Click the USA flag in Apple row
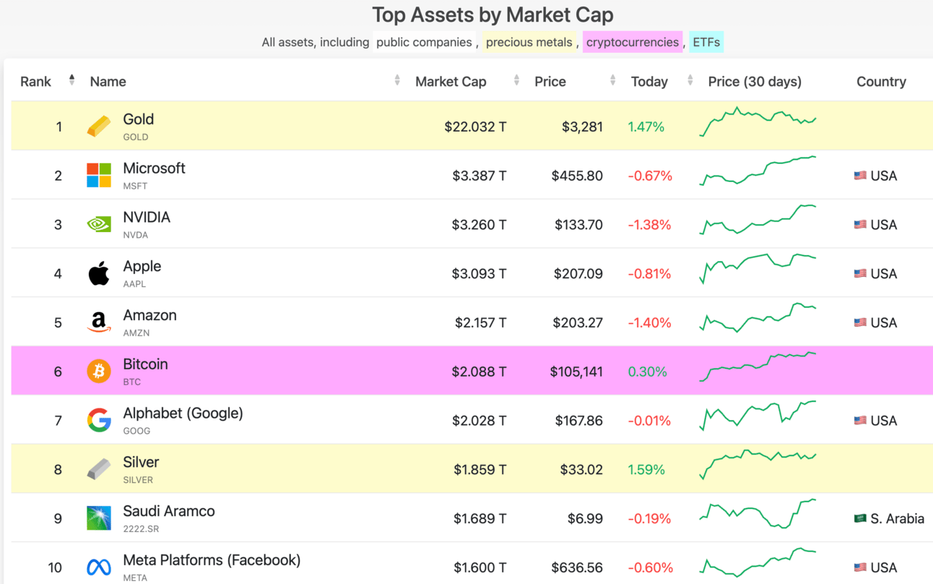The image size is (933, 584). 860,274
